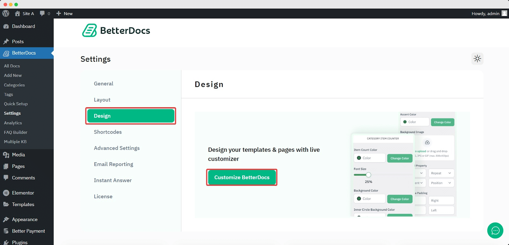The width and height of the screenshot is (509, 245).
Task: Click the BetterDocs sidebar icon
Action: pyautogui.click(x=6, y=53)
